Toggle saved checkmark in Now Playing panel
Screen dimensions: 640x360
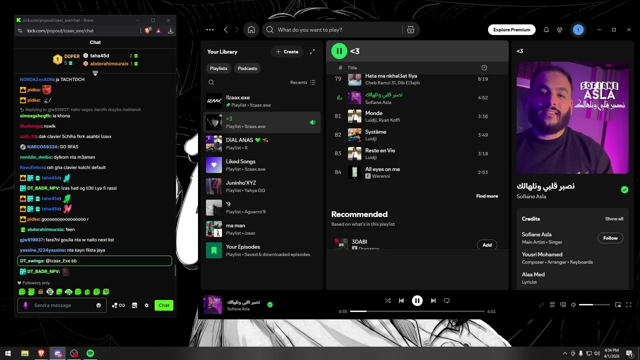pos(624,189)
